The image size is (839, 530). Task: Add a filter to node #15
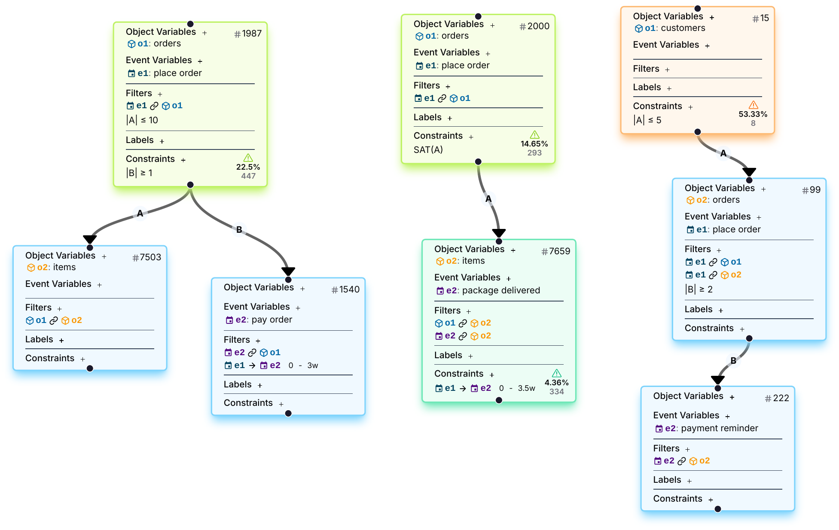(667, 70)
